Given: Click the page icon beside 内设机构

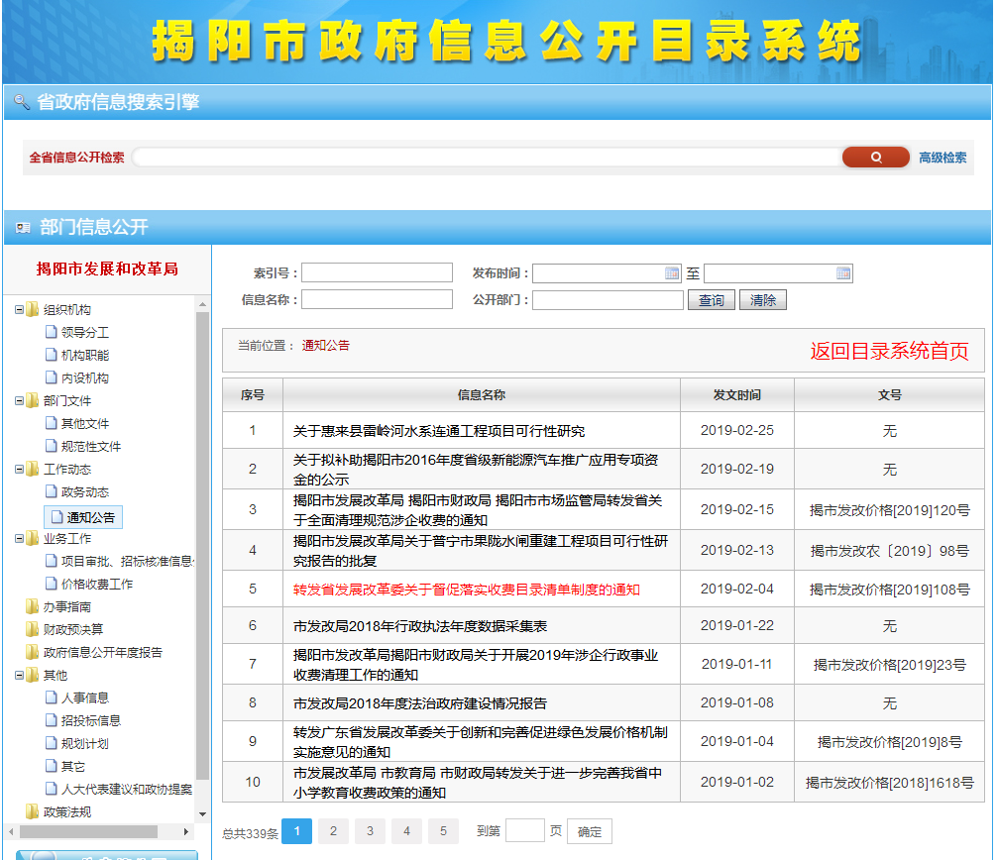Looking at the screenshot, I should click(x=52, y=377).
